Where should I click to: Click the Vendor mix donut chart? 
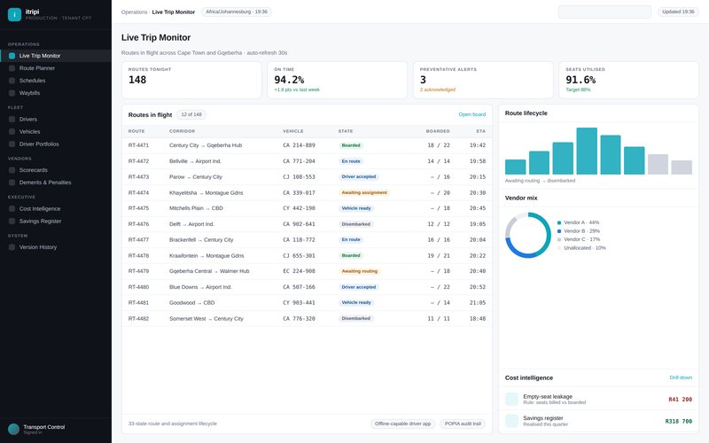pos(527,235)
